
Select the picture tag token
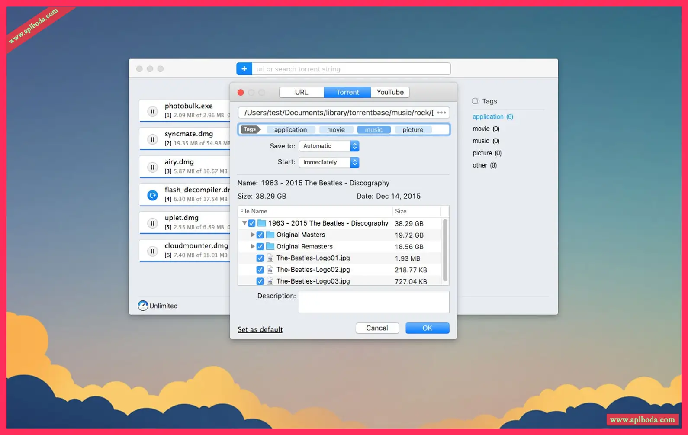413,130
